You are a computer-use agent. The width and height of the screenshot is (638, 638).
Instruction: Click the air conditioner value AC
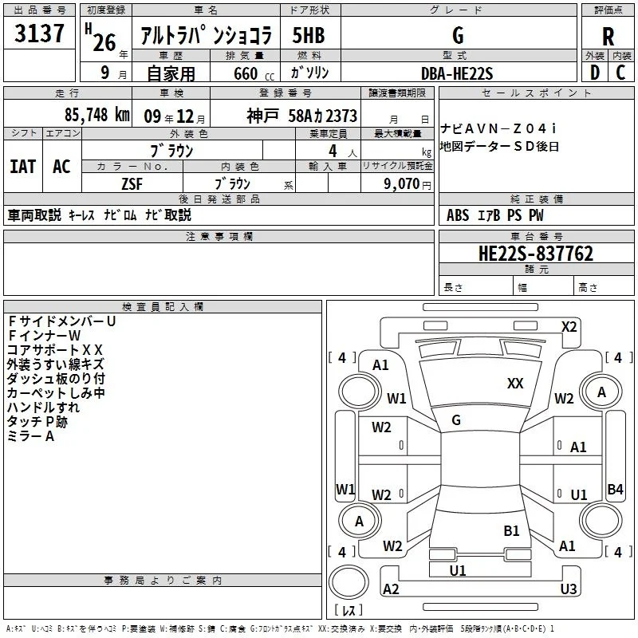pos(62,167)
